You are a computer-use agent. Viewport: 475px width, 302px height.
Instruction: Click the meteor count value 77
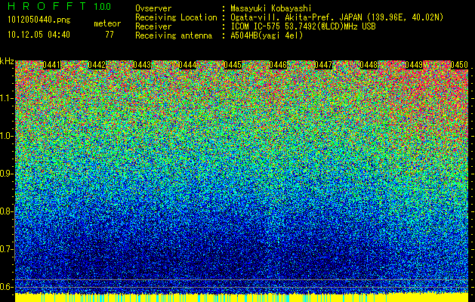(x=109, y=35)
